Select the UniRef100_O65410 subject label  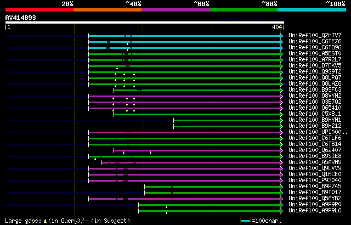[x=315, y=108]
